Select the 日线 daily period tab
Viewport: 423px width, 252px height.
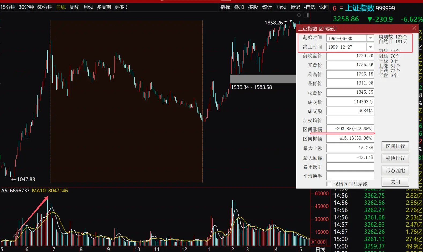(61, 7)
